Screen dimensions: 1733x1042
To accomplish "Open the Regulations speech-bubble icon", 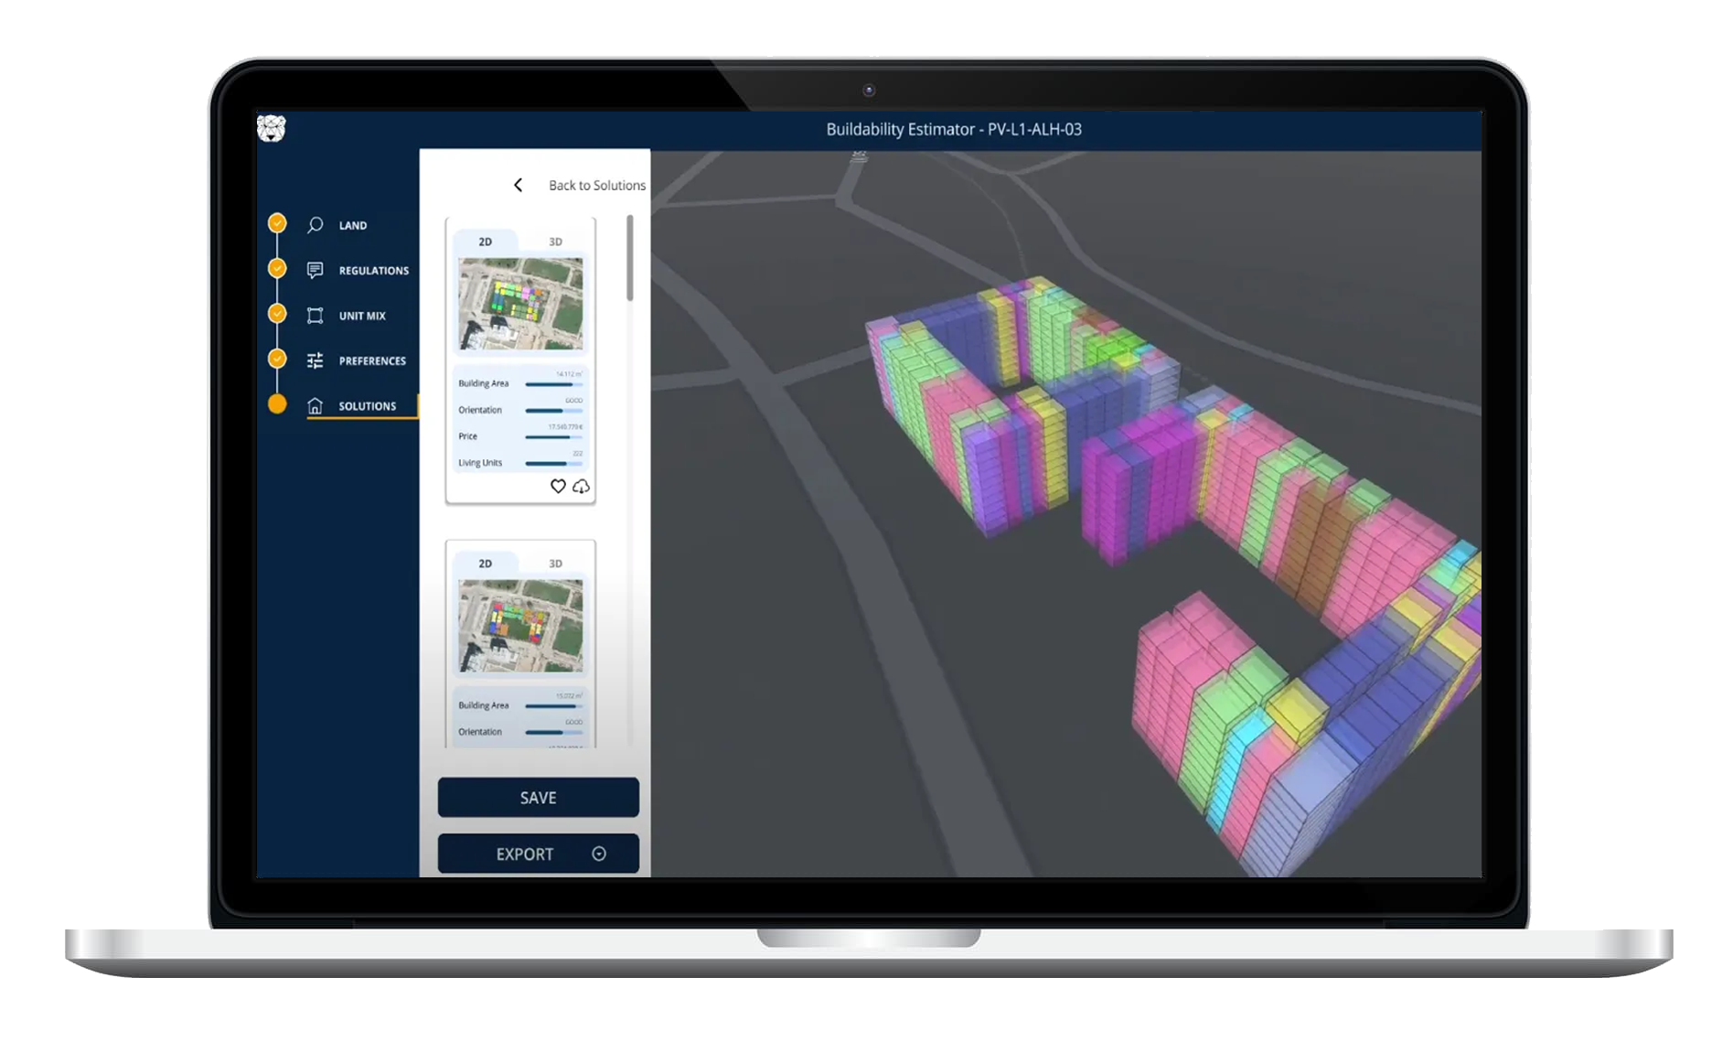I will pos(316,269).
